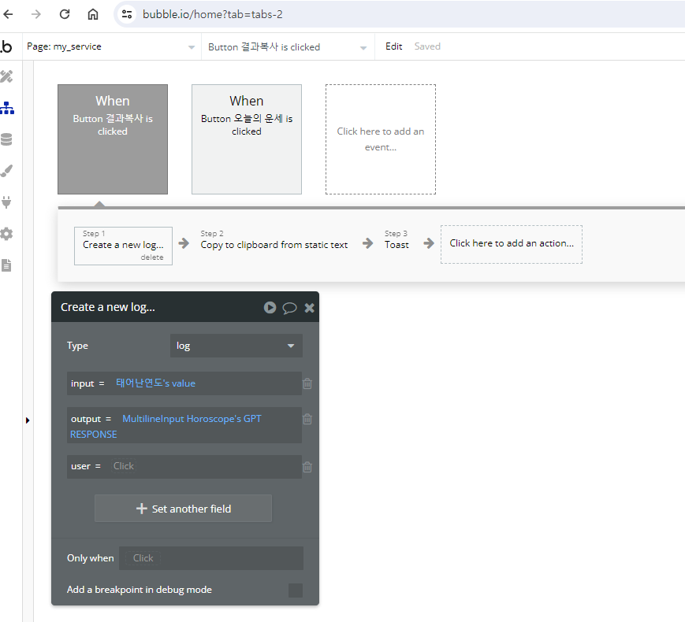Click the Saved status text

point(427,46)
